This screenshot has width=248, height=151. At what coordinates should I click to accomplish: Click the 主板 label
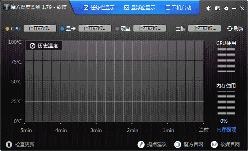click(181, 29)
